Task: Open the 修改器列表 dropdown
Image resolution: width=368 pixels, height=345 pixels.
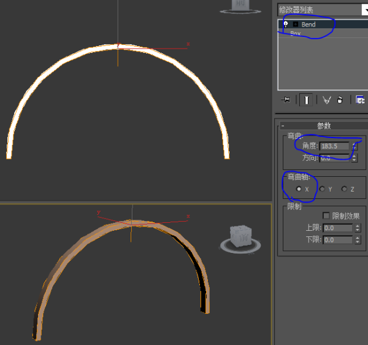Action: coord(321,9)
